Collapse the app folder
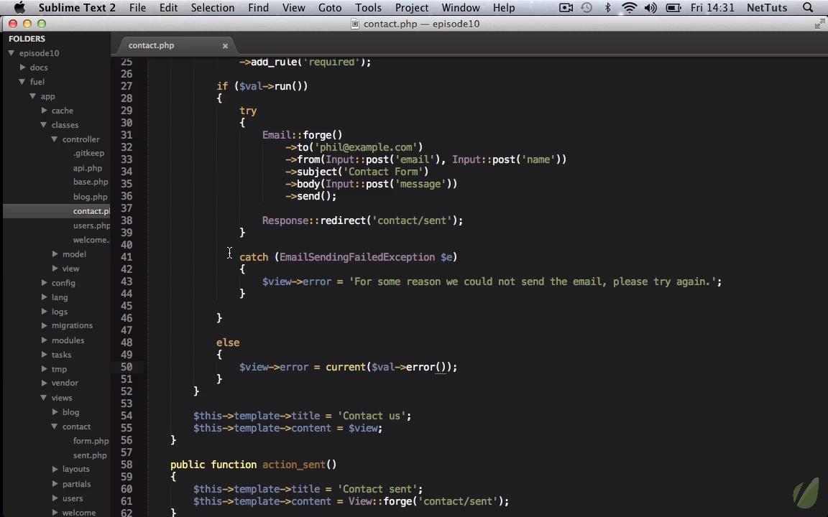Viewport: 828px width, 517px height. pyautogui.click(x=33, y=96)
